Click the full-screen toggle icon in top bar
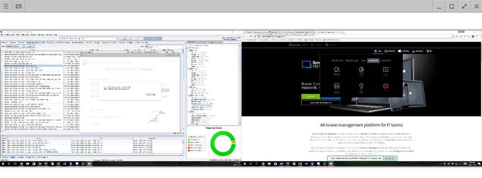The height and width of the screenshot is (178, 482). click(464, 6)
